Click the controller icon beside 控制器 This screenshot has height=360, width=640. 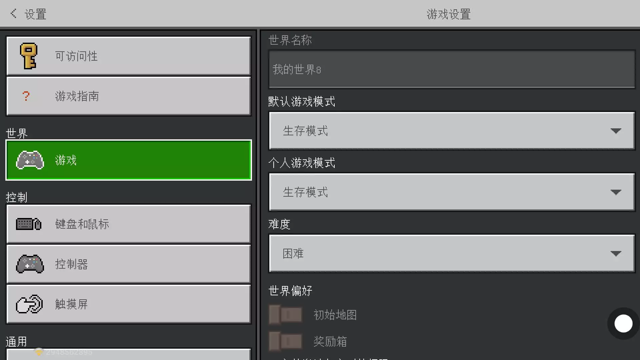tap(30, 264)
